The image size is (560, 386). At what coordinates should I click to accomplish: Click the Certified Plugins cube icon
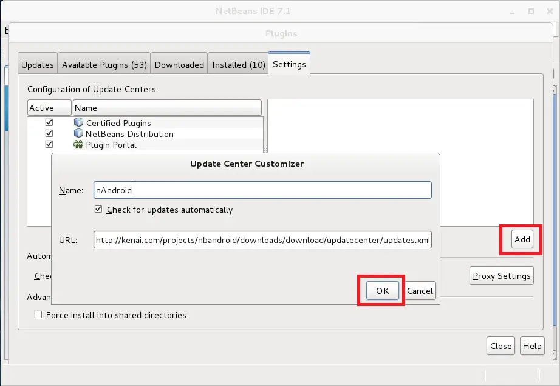tap(78, 122)
